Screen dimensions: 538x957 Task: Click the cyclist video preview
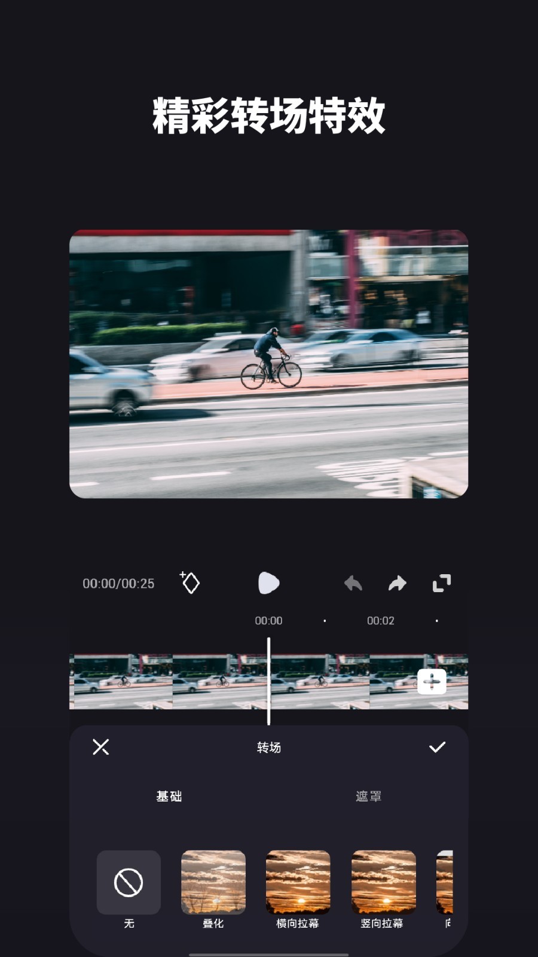click(x=268, y=364)
